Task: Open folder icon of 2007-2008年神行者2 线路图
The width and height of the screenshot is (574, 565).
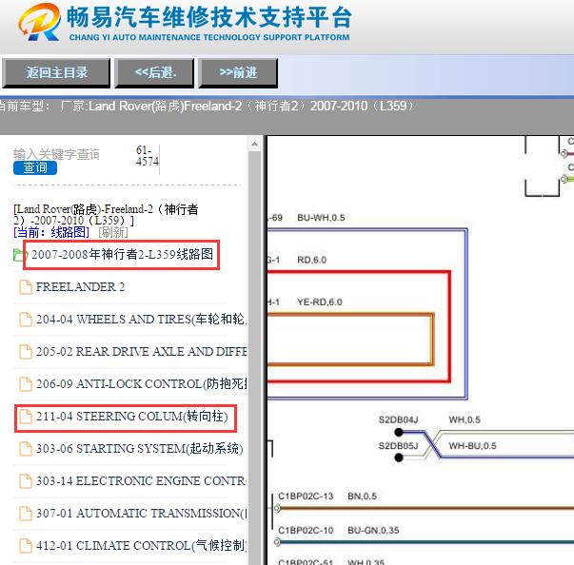Action: [x=20, y=255]
